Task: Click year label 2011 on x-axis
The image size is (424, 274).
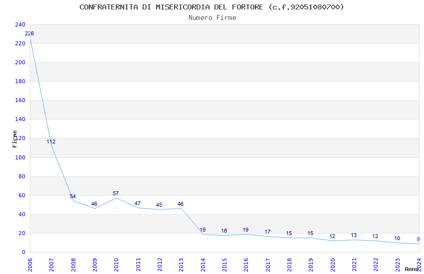Action: 138,265
